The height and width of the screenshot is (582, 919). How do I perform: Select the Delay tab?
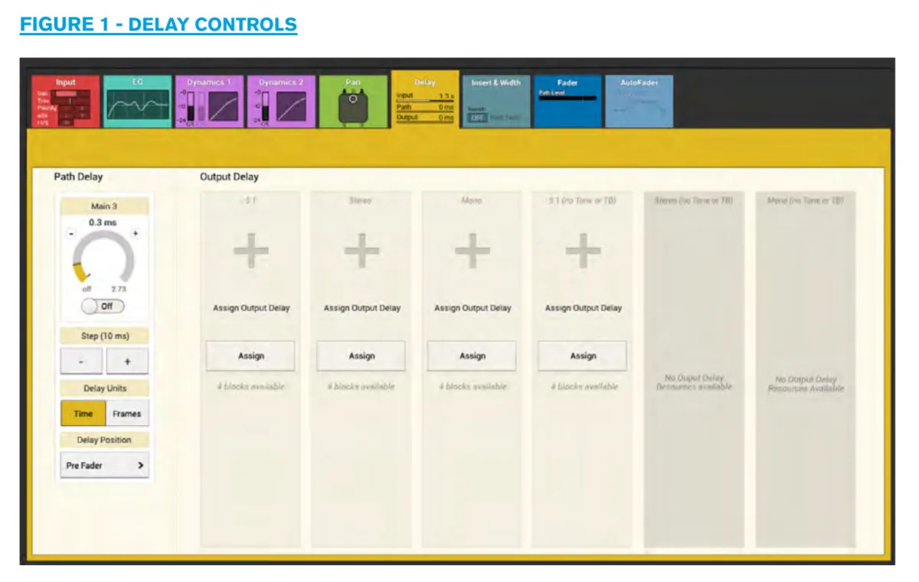(x=425, y=100)
